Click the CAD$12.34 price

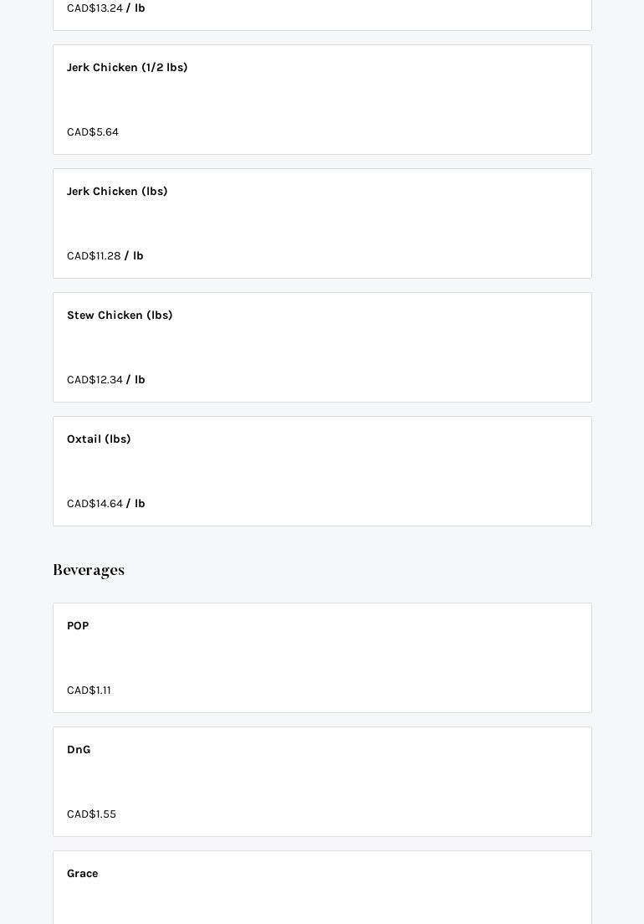click(x=95, y=380)
